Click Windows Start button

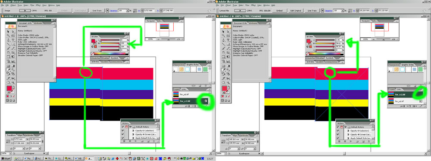point(6,158)
